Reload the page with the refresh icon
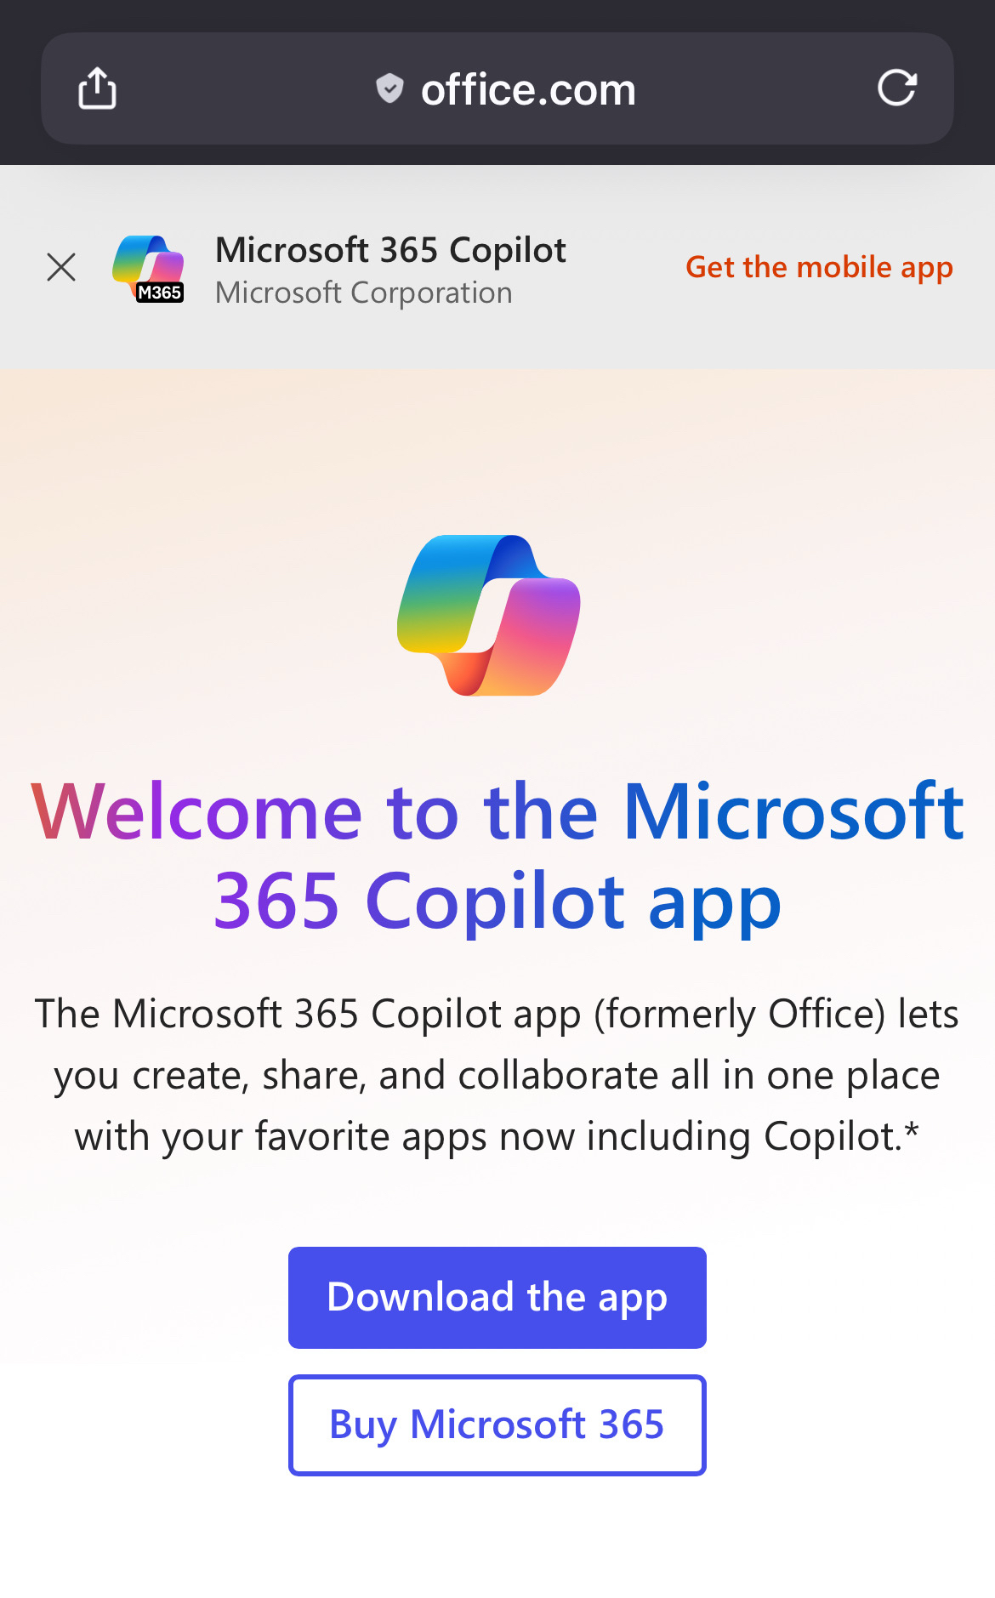The width and height of the screenshot is (995, 1598). 896,88
